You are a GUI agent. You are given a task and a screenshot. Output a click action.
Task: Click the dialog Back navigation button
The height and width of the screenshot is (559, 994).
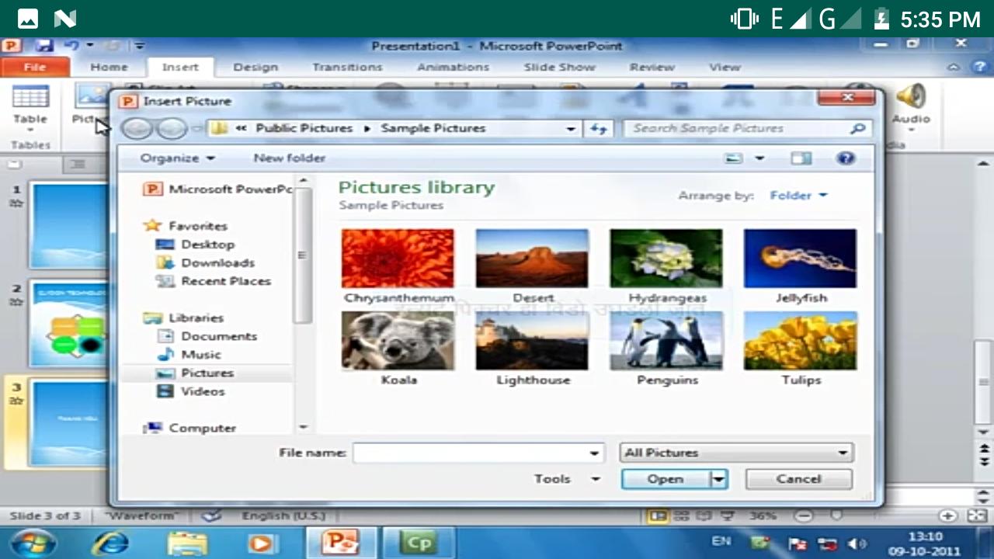click(137, 129)
